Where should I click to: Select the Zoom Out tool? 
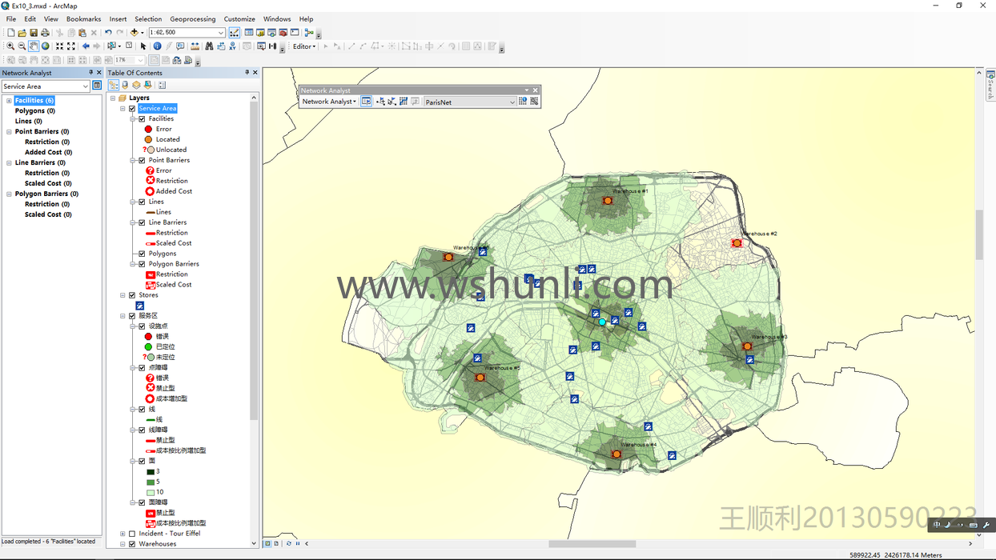(x=22, y=46)
